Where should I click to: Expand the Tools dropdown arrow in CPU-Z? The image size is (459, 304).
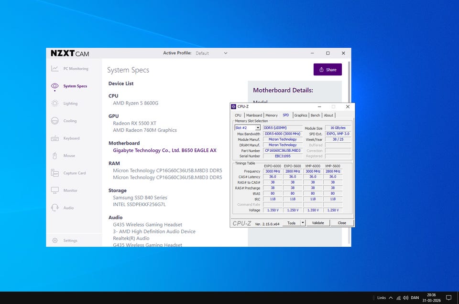tap(303, 223)
